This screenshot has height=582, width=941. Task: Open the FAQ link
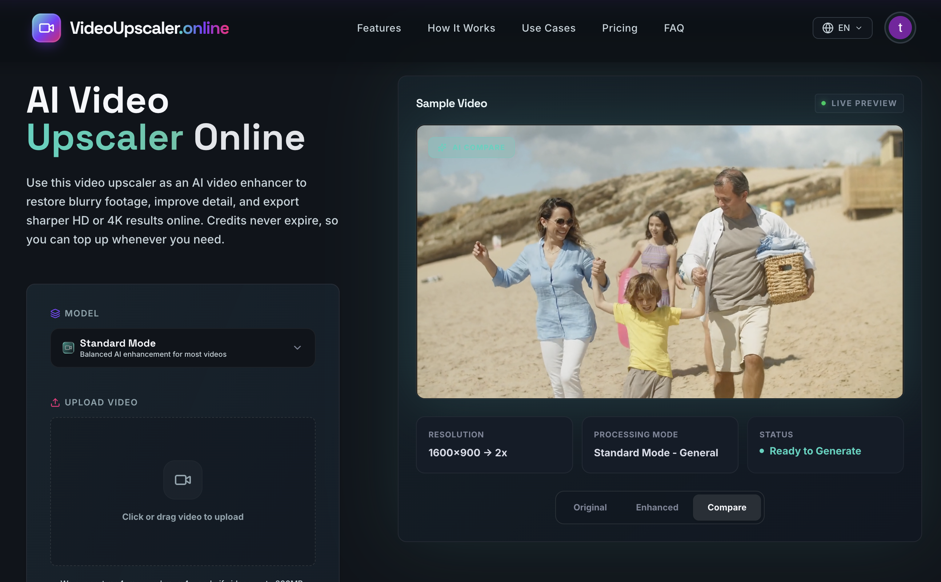click(x=674, y=28)
